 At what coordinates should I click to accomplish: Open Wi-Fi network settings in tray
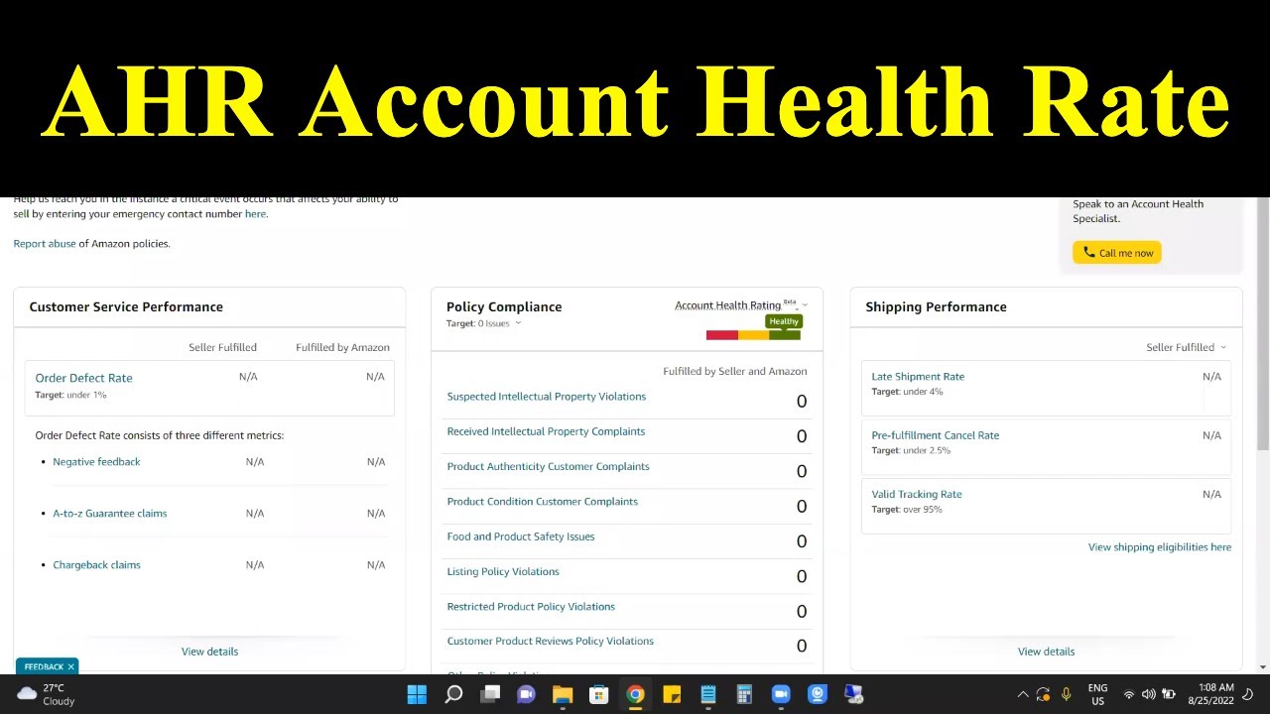(x=1128, y=694)
